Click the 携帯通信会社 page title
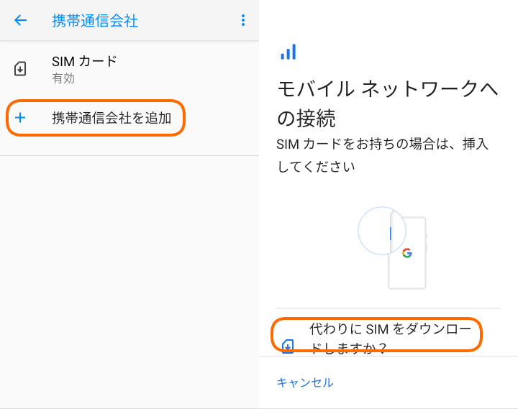The height and width of the screenshot is (409, 518). pyautogui.click(x=95, y=21)
